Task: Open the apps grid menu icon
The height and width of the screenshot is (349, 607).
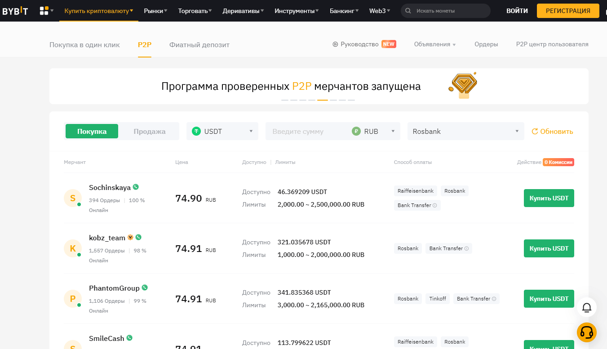Action: pyautogui.click(x=44, y=11)
